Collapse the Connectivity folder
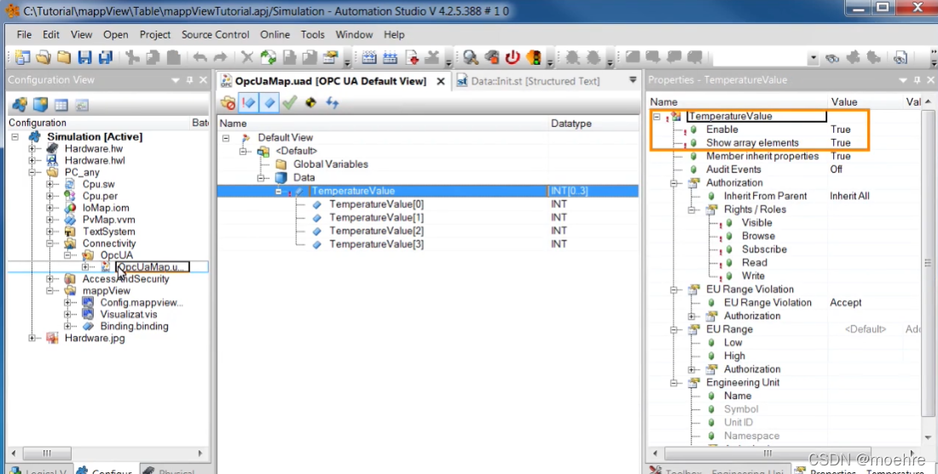938x474 pixels. pos(49,244)
